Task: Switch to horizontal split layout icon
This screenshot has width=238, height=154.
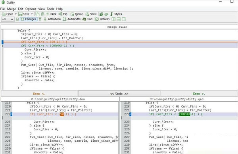Action: [119, 19]
